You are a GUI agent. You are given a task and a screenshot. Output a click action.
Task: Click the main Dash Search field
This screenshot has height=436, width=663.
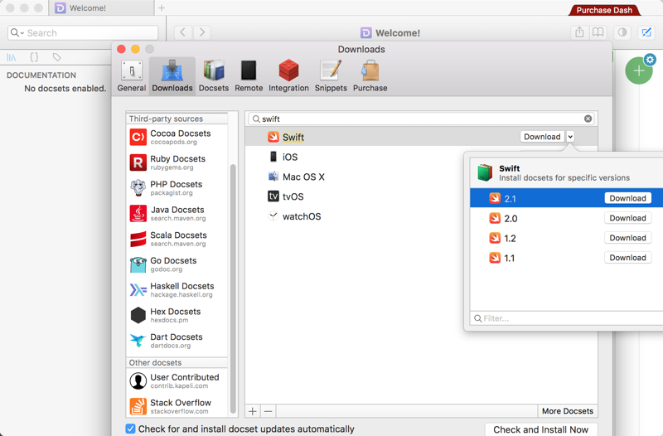83,33
